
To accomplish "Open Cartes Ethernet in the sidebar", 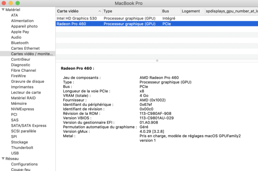I will [25, 48].
